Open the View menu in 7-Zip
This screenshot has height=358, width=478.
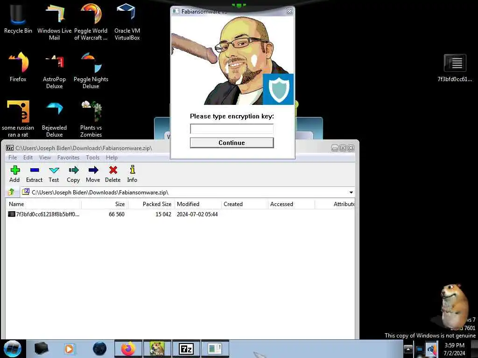click(x=45, y=158)
